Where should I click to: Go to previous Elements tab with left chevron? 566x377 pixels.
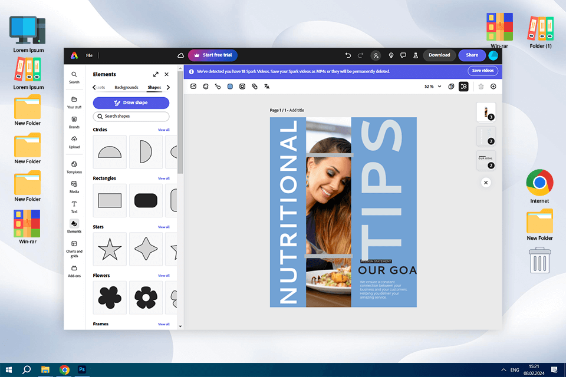pyautogui.click(x=94, y=87)
